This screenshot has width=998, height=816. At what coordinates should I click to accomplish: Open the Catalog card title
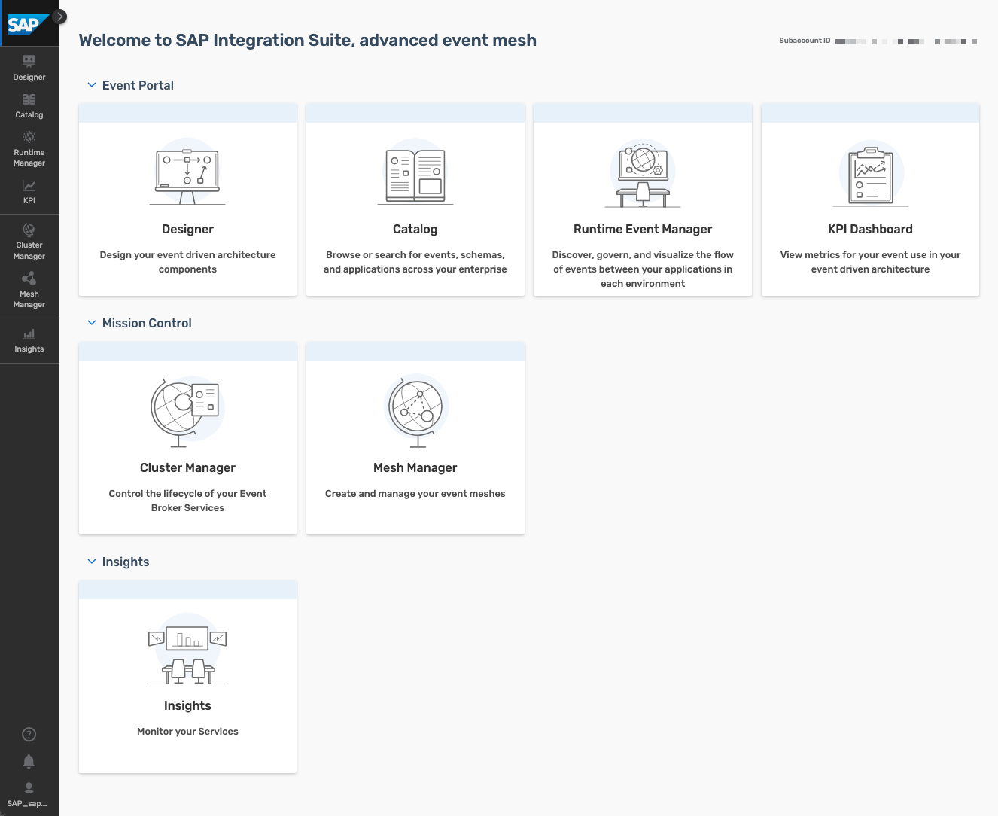coord(415,229)
